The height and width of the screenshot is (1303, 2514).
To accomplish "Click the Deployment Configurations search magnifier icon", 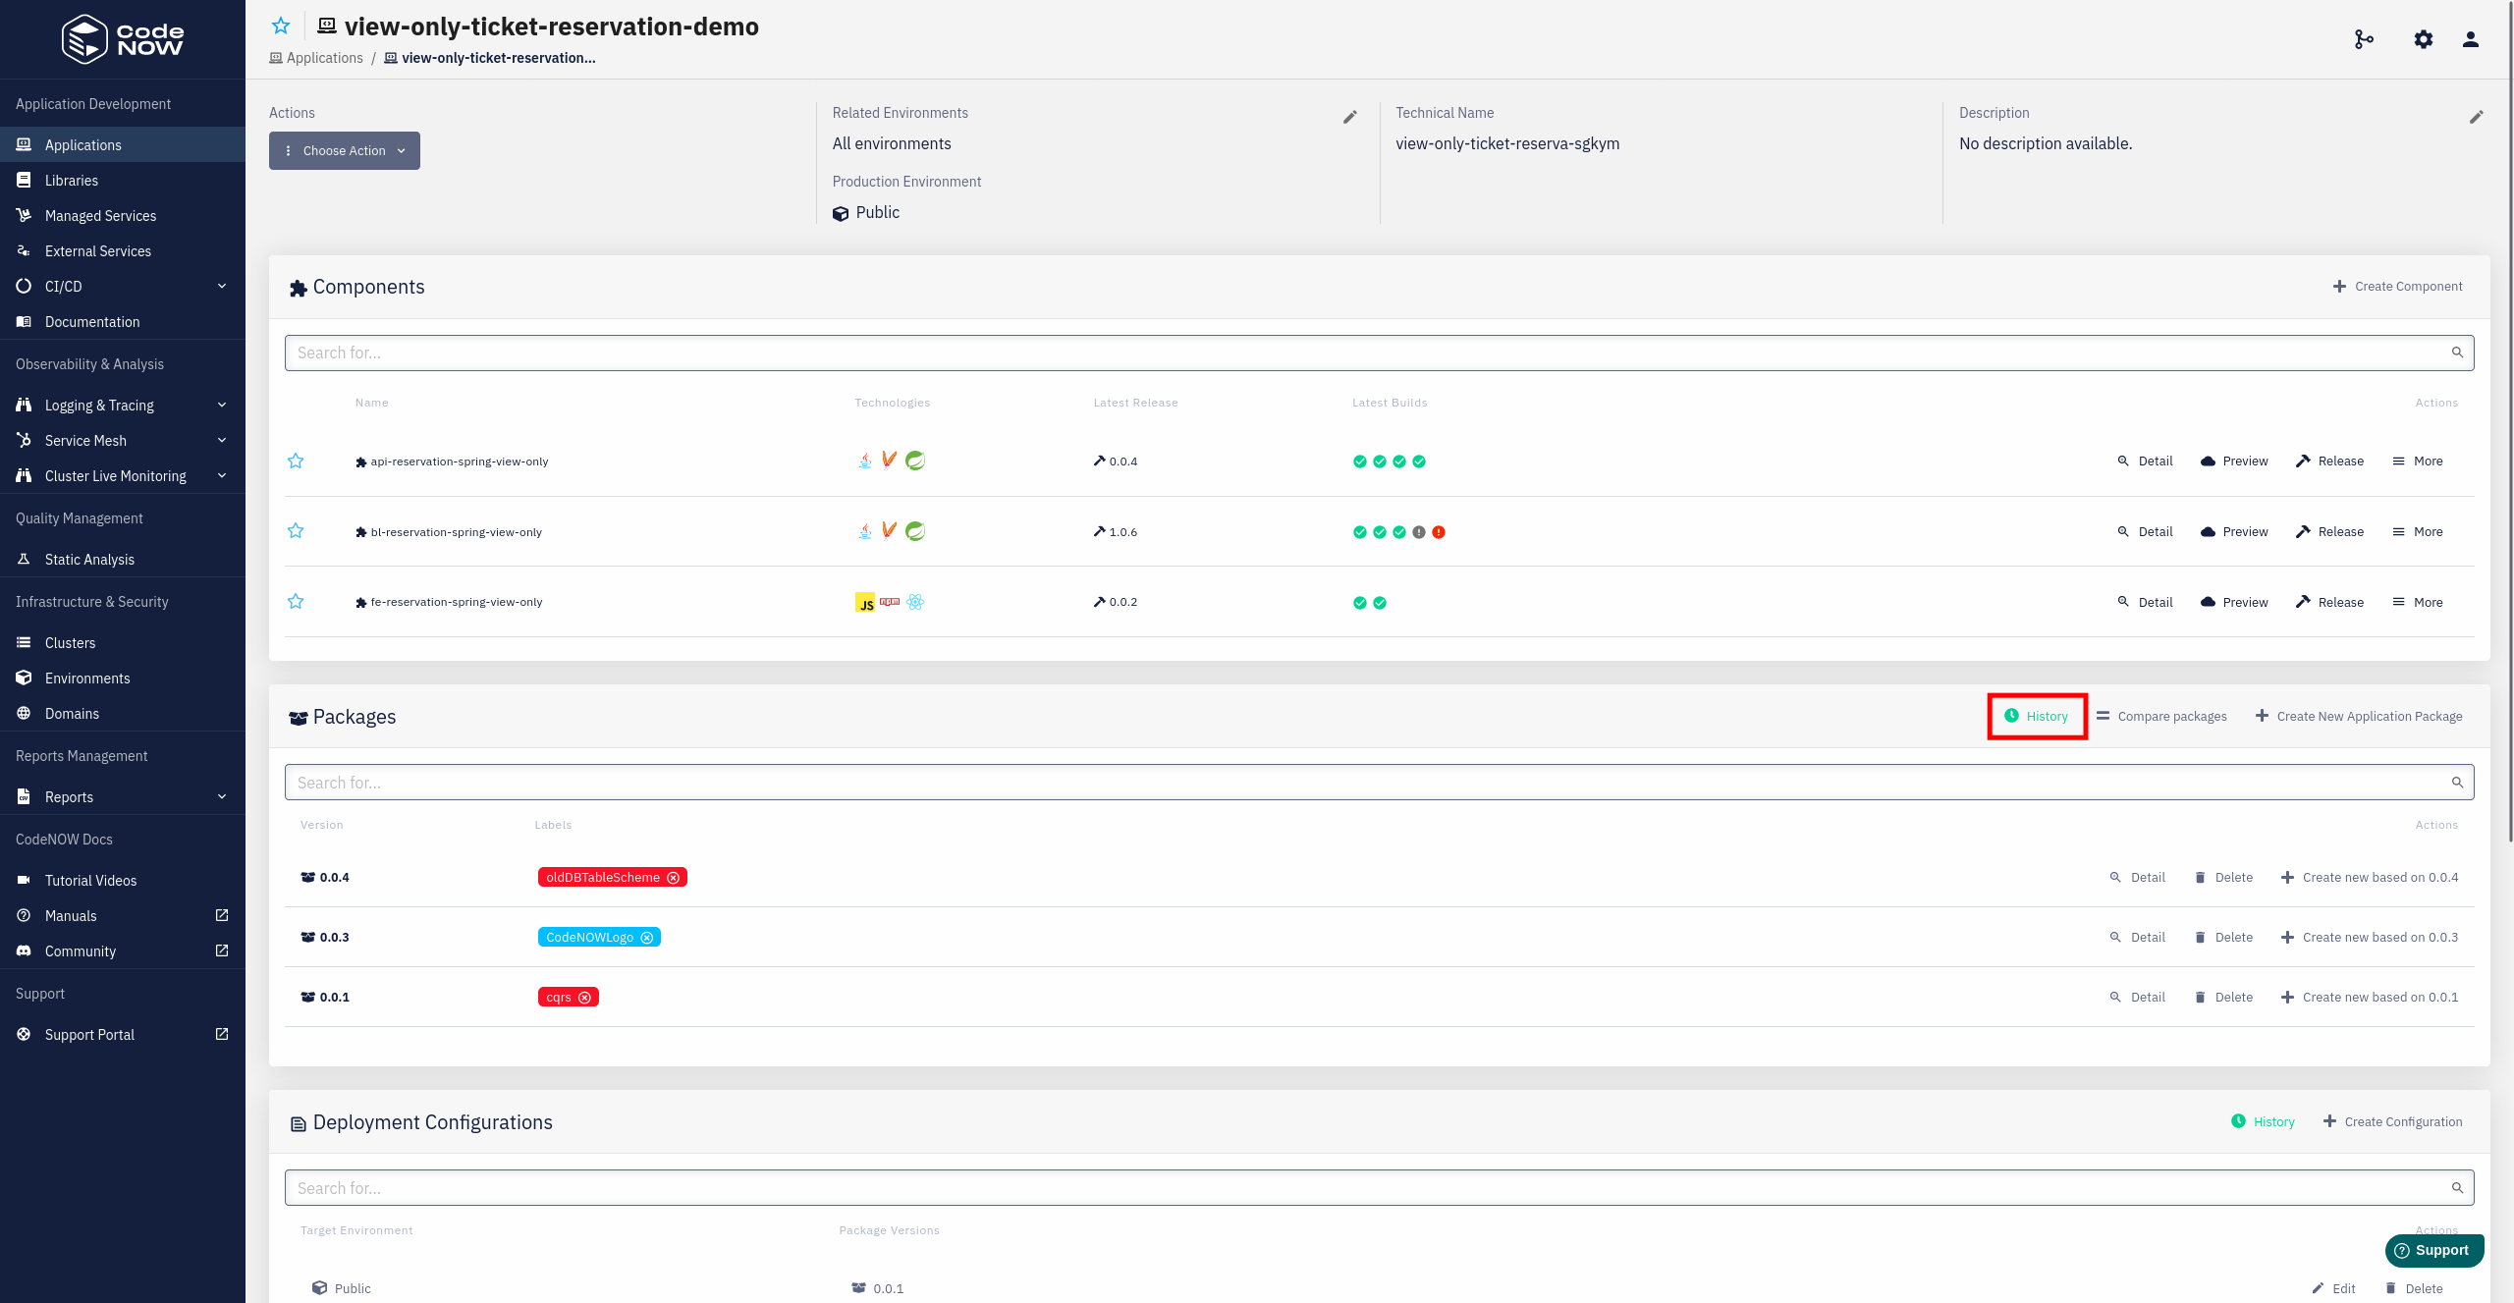I will (x=2457, y=1188).
